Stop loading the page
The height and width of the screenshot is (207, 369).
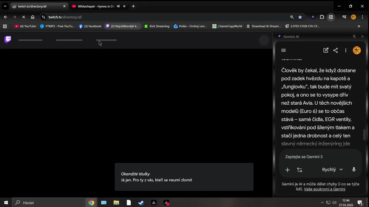tap(23, 17)
